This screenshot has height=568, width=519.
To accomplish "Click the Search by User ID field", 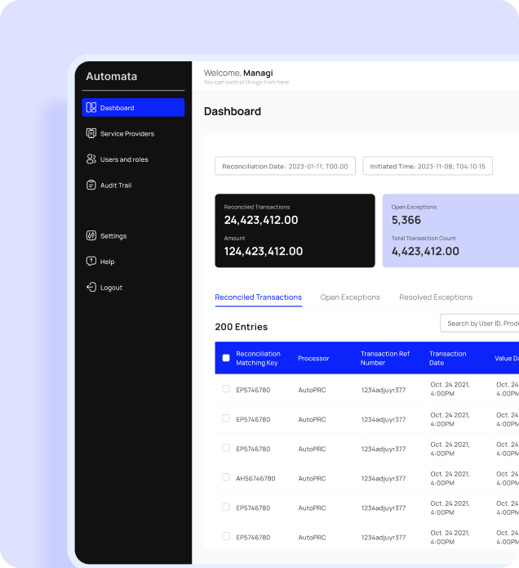I will coord(480,324).
